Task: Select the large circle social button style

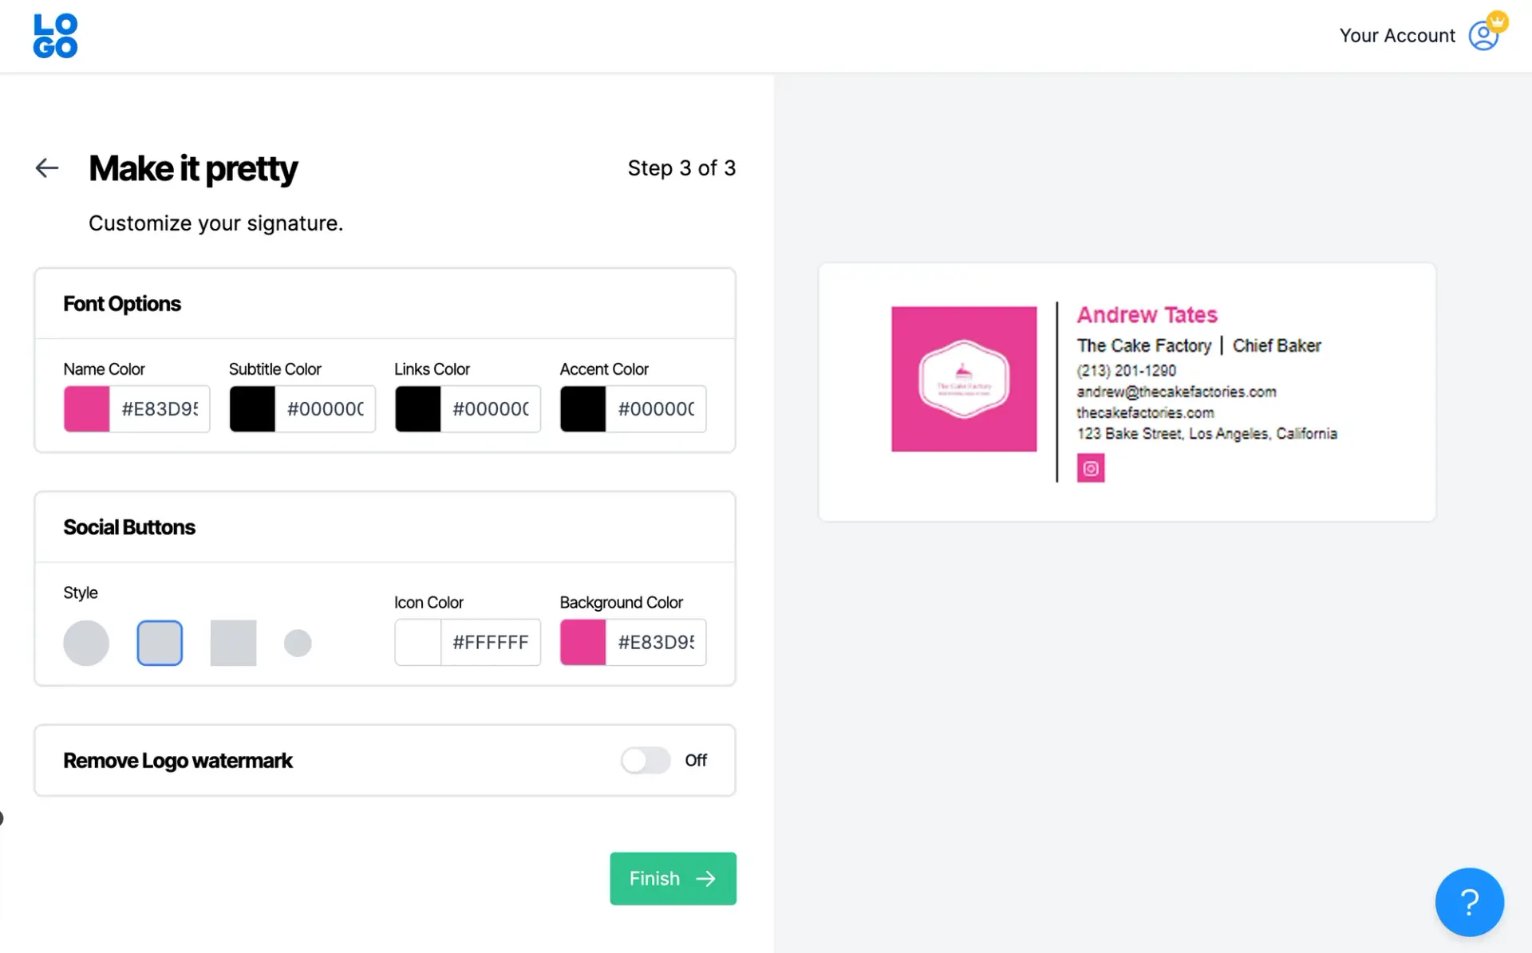Action: (x=86, y=643)
